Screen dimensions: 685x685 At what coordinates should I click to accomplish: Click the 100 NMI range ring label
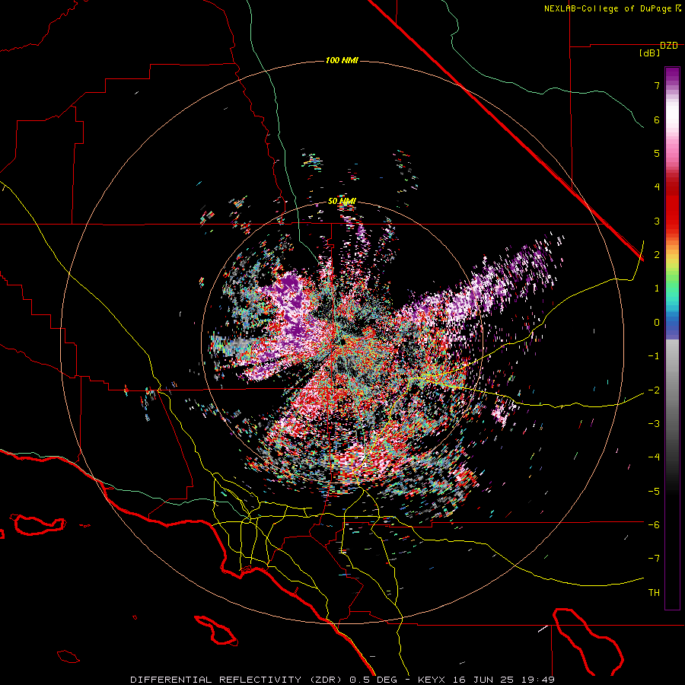[342, 60]
